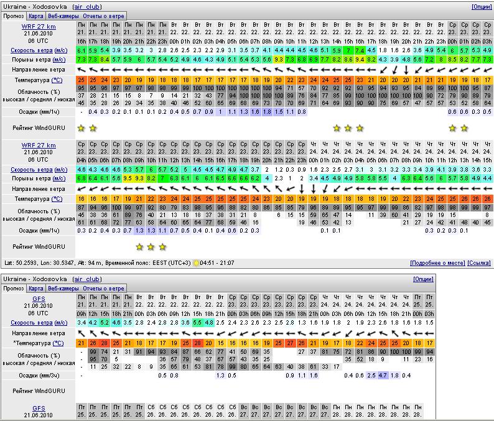
Task: Click the first wind direction arrow in the GFS forecast
Action: coord(81,333)
